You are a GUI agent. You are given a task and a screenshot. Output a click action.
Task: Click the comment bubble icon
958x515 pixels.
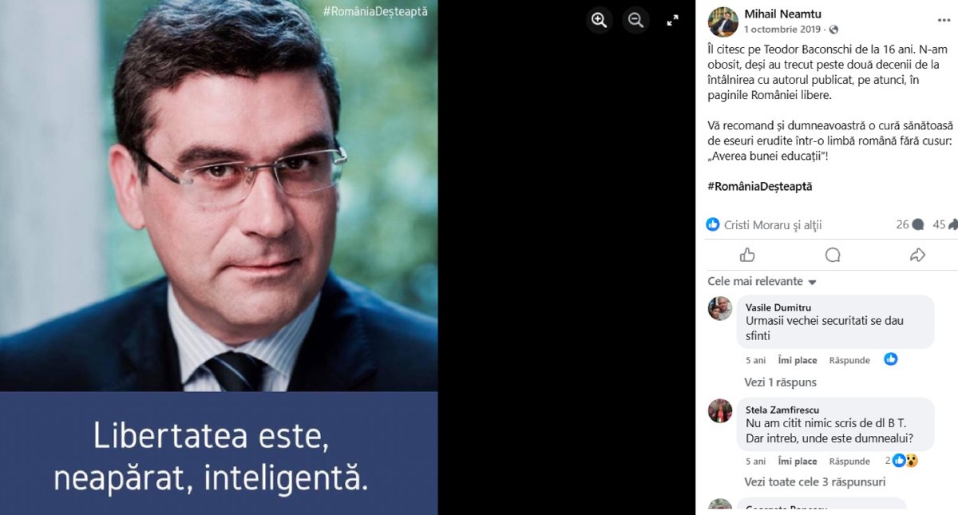pyautogui.click(x=833, y=255)
